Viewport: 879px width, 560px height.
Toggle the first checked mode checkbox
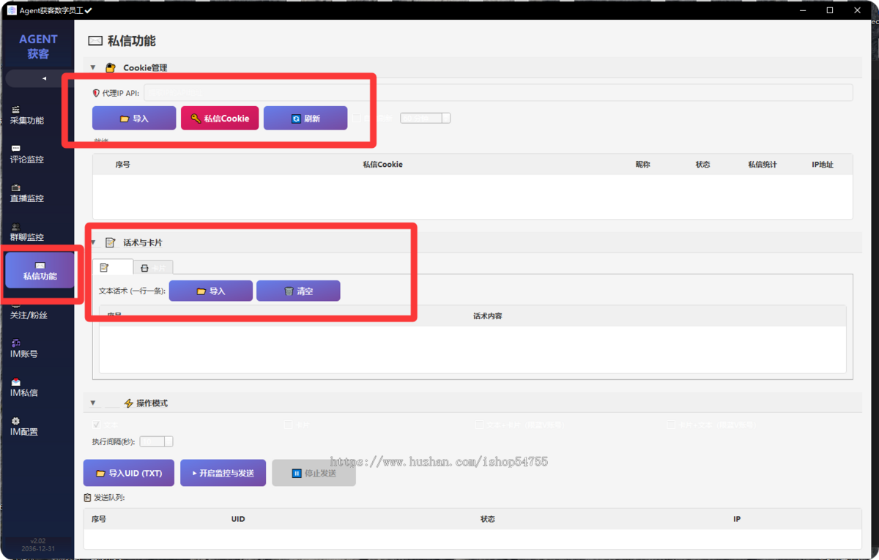[x=97, y=425]
